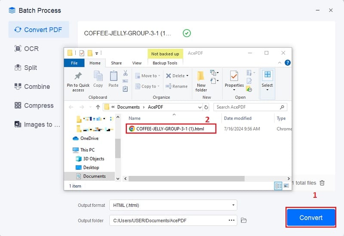The width and height of the screenshot is (344, 236).
Task: Open the Output format dropdown
Action: (x=173, y=205)
